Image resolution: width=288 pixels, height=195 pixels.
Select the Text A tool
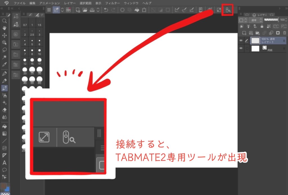(x=4, y=163)
